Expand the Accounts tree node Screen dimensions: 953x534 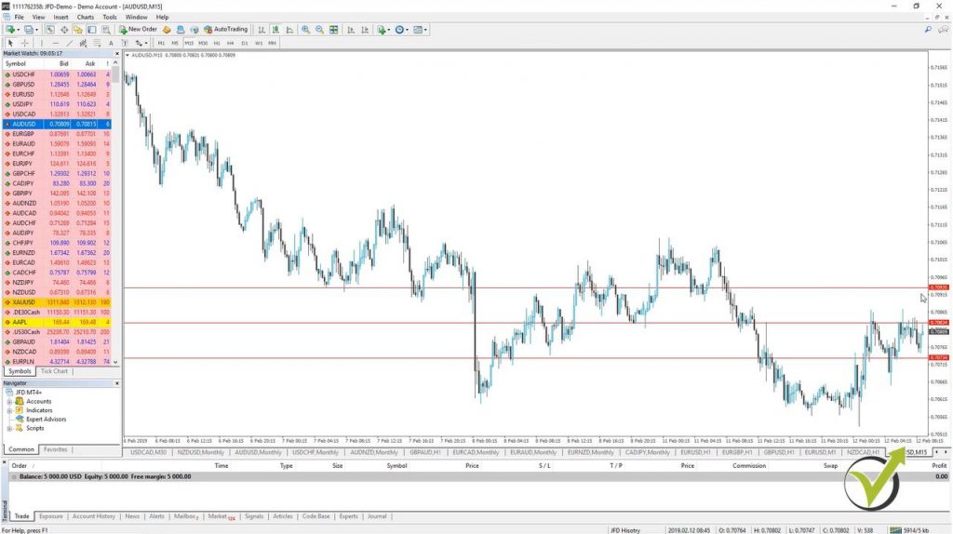(9, 401)
